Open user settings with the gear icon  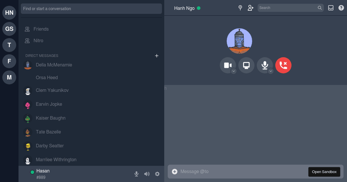[157, 174]
